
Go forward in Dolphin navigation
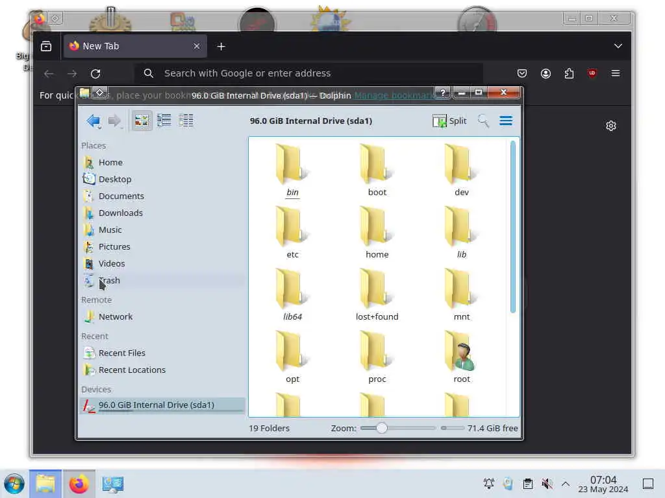pyautogui.click(x=114, y=121)
